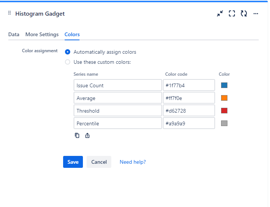Open the red Threshold color swatch

pos(224,111)
